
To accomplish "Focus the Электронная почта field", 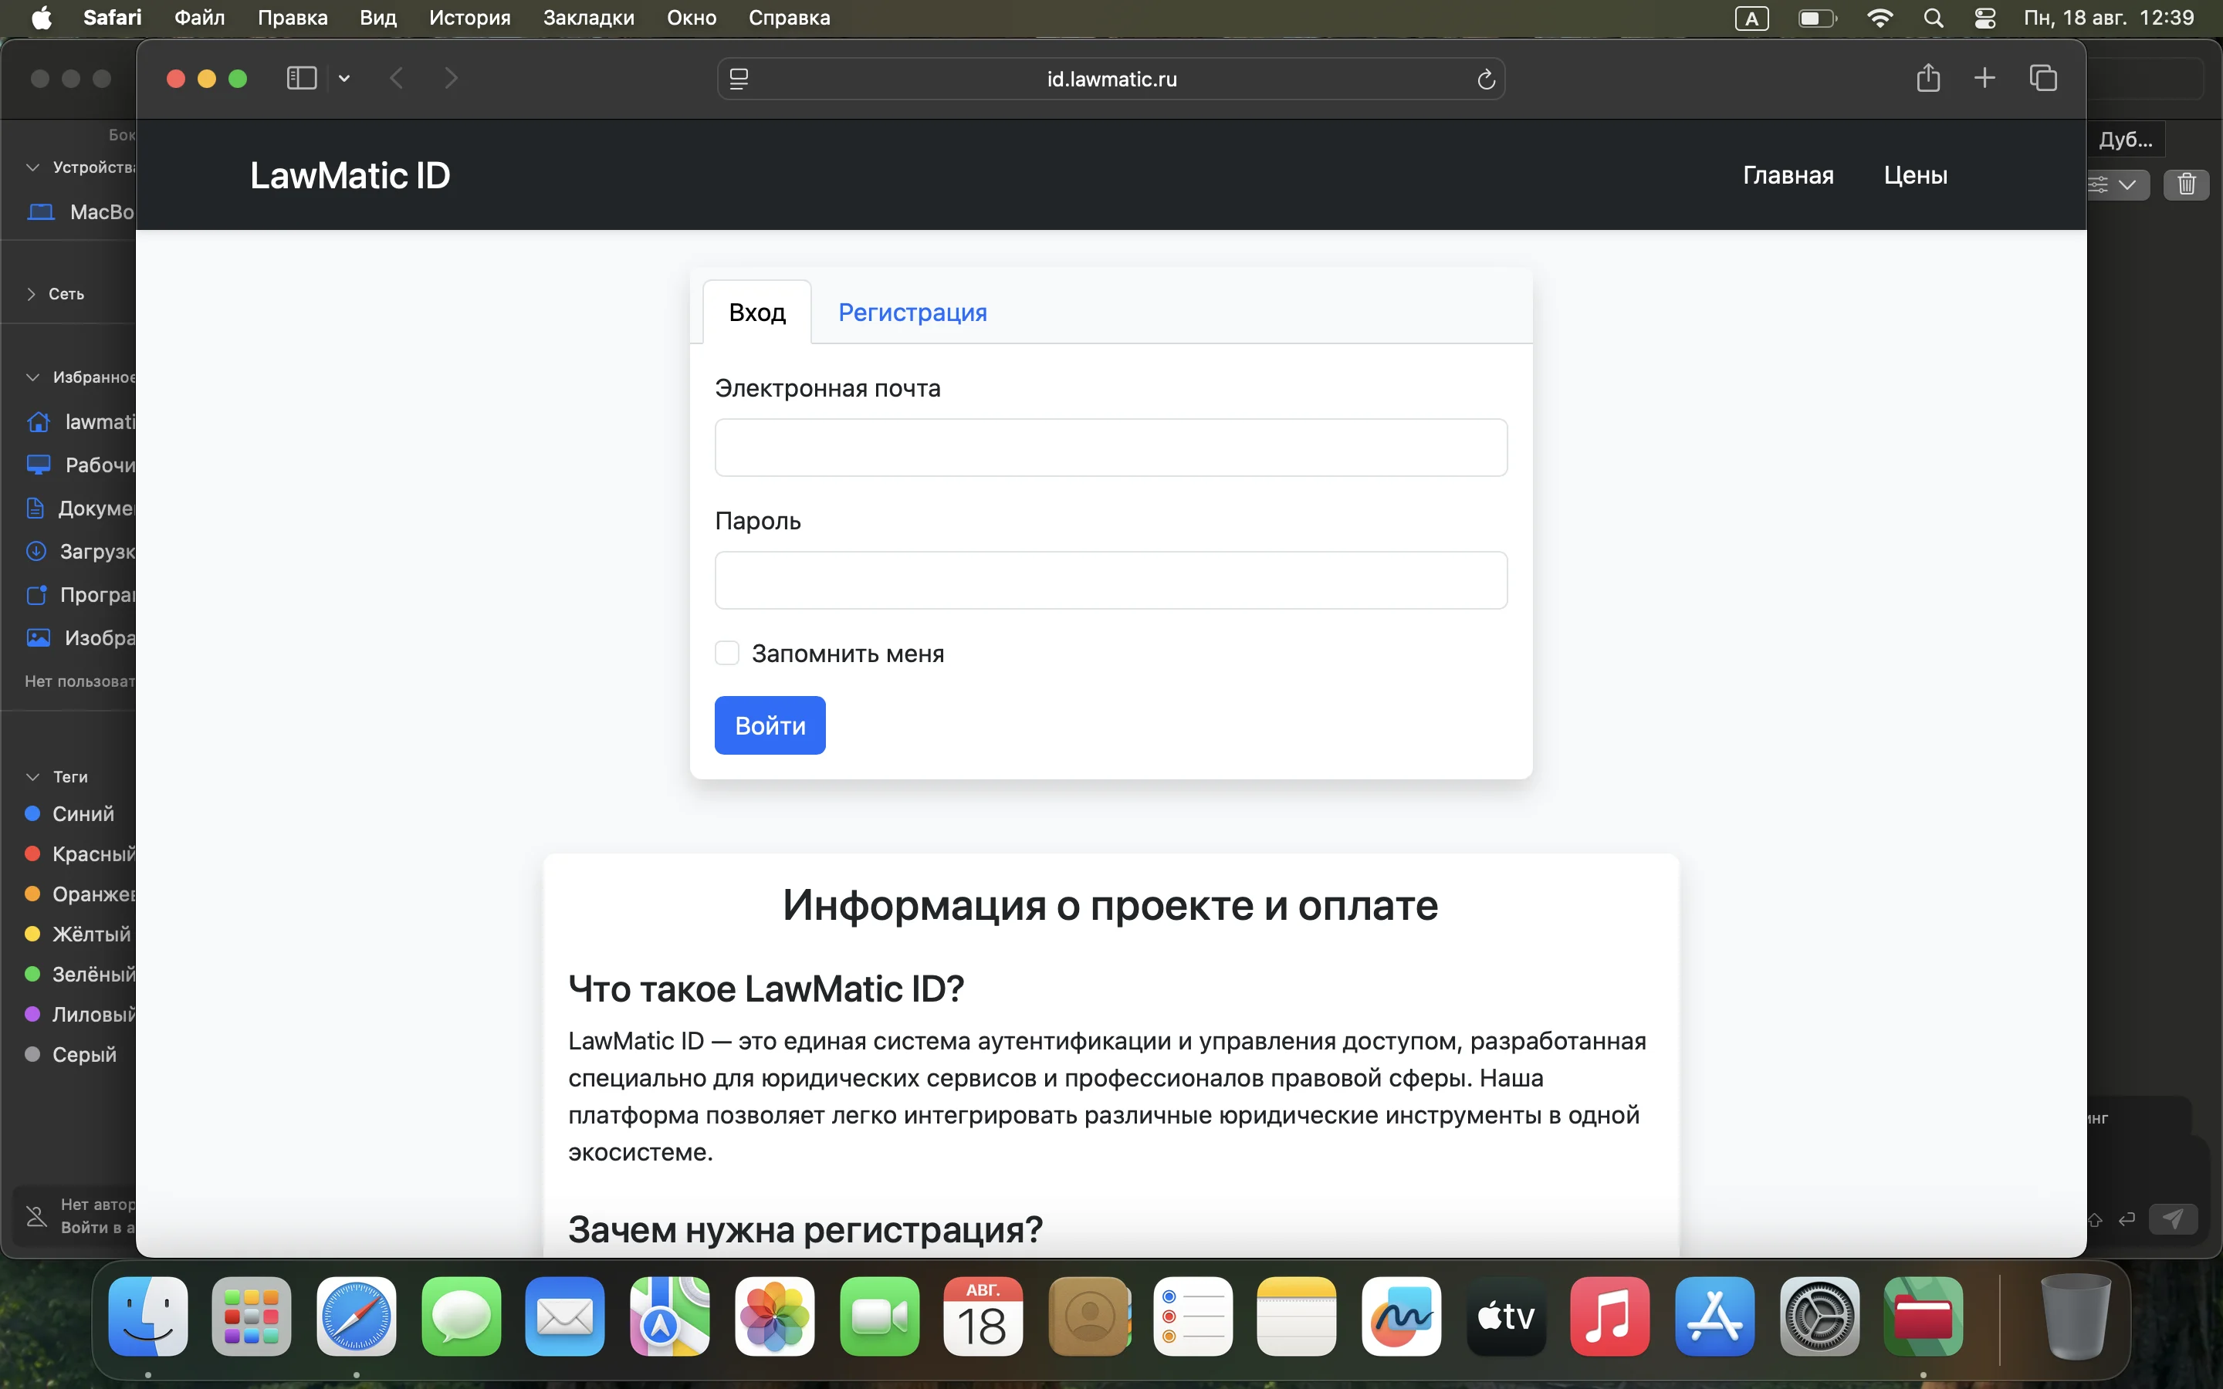I will click(1111, 448).
